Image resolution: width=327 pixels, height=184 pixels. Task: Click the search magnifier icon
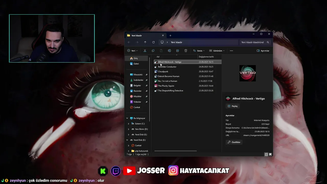(x=268, y=42)
